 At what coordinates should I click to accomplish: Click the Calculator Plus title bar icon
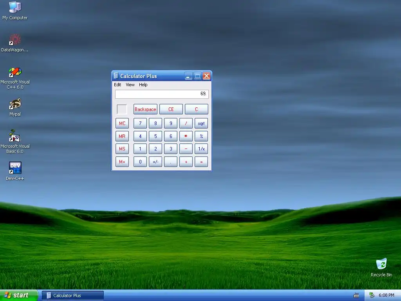[116, 76]
